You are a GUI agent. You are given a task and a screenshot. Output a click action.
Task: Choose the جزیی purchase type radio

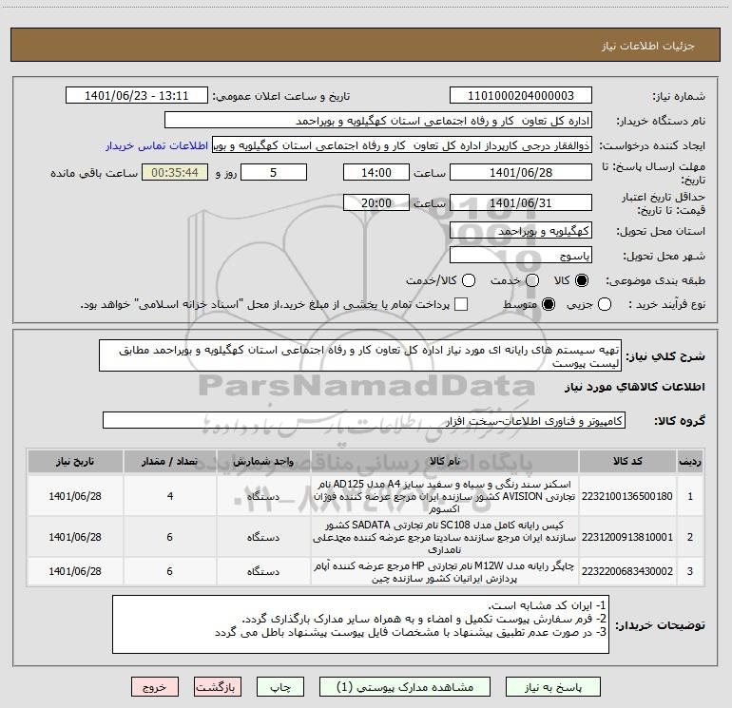(x=605, y=304)
